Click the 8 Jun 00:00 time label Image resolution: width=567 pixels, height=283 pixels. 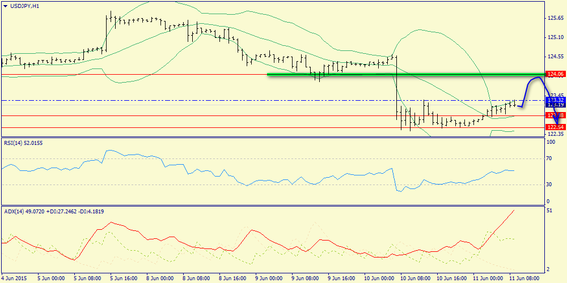[x=160, y=278]
